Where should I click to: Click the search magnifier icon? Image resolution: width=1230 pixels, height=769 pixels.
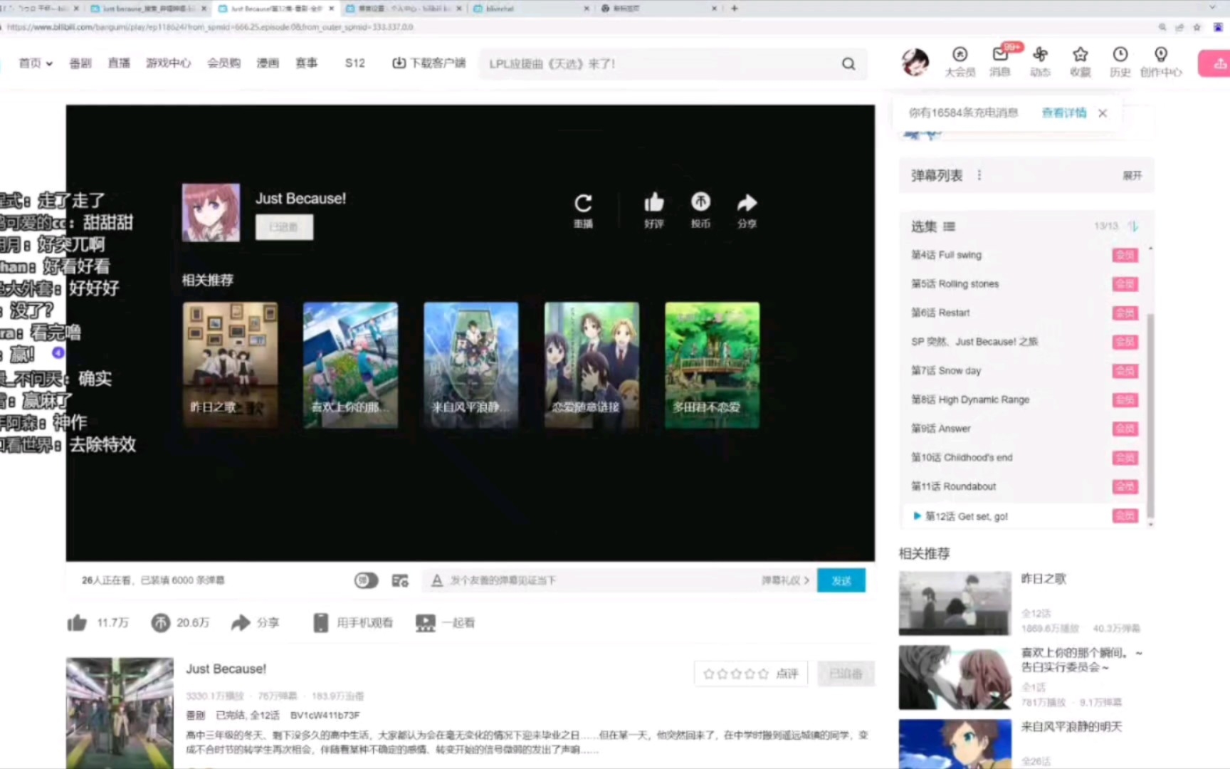point(848,63)
